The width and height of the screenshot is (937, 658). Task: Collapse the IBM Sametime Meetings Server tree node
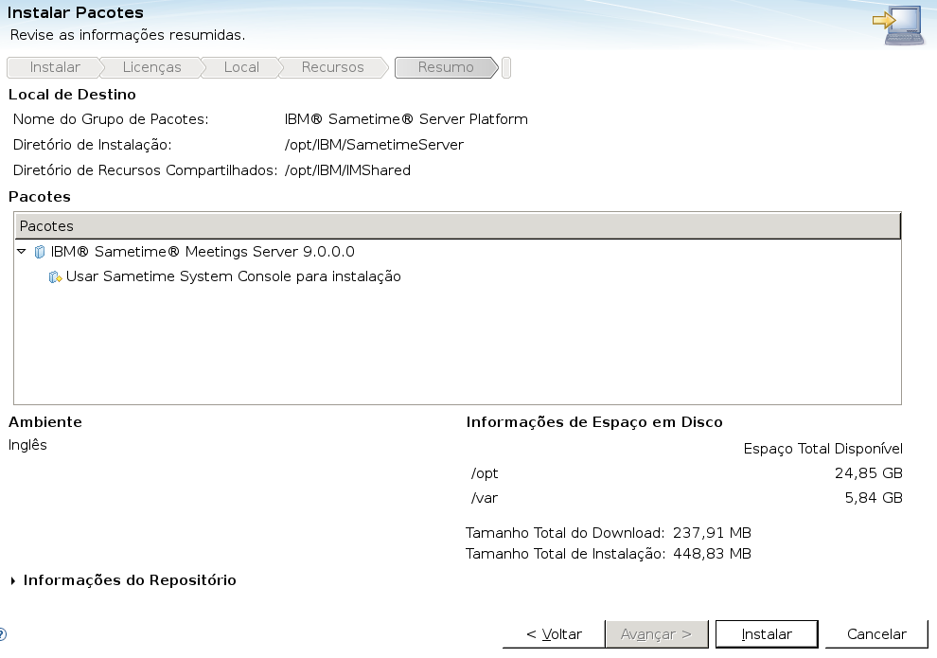[x=22, y=252]
